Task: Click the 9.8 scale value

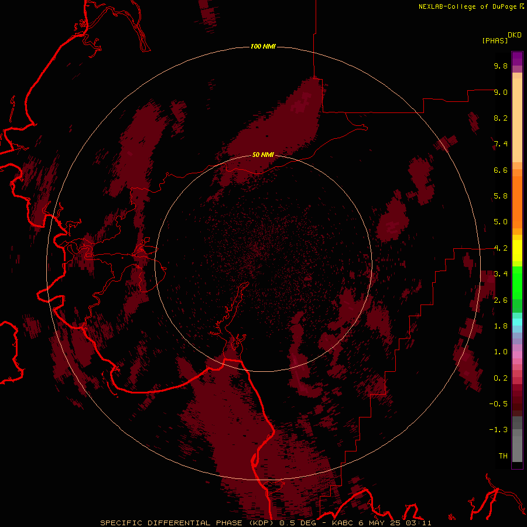Action: [x=501, y=66]
